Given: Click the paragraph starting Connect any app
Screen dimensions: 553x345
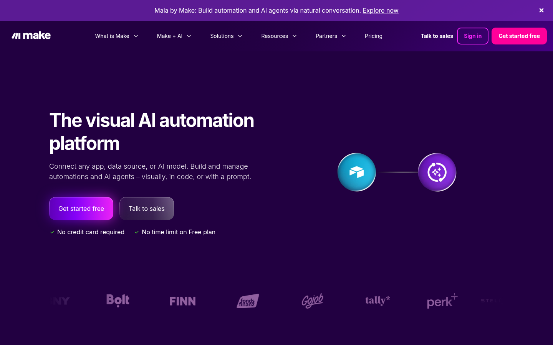Looking at the screenshot, I should point(150,171).
